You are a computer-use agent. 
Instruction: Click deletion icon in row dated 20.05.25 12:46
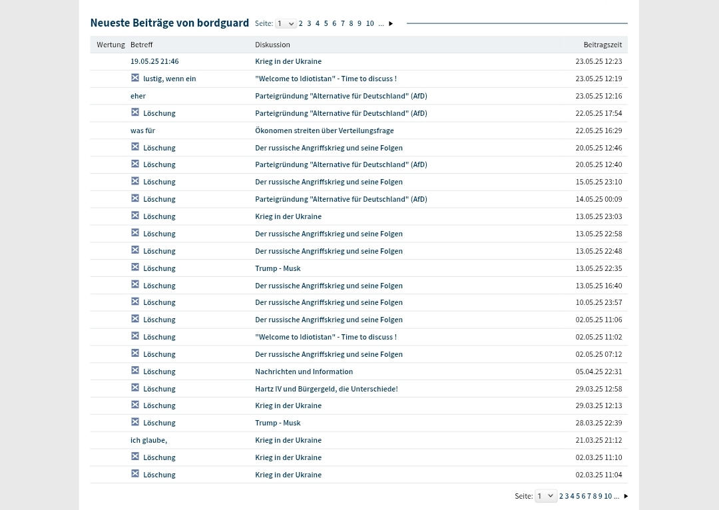point(134,146)
